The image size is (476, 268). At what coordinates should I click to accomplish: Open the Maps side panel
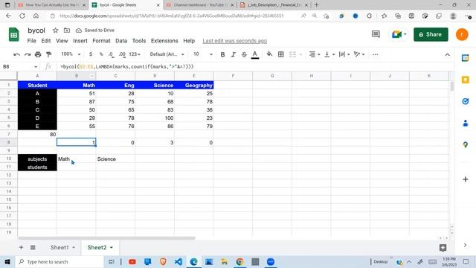(x=465, y=145)
